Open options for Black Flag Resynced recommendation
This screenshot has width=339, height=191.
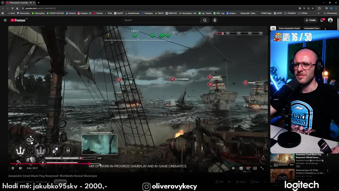328,155
